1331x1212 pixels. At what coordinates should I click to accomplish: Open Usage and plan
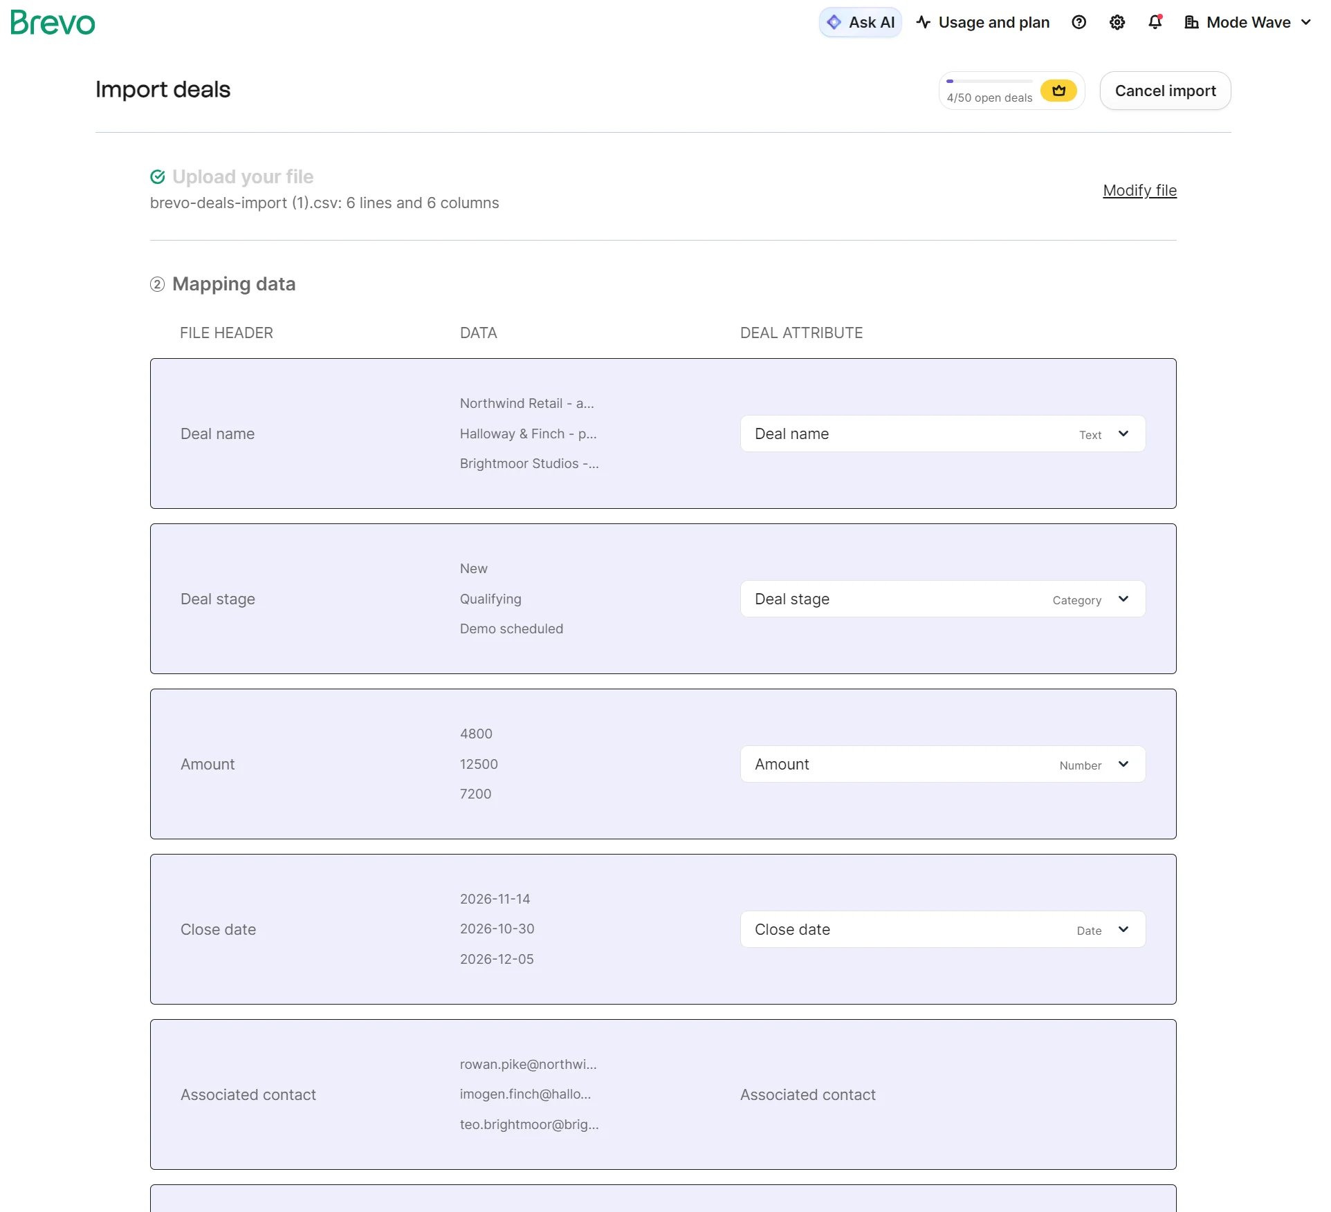(x=982, y=22)
